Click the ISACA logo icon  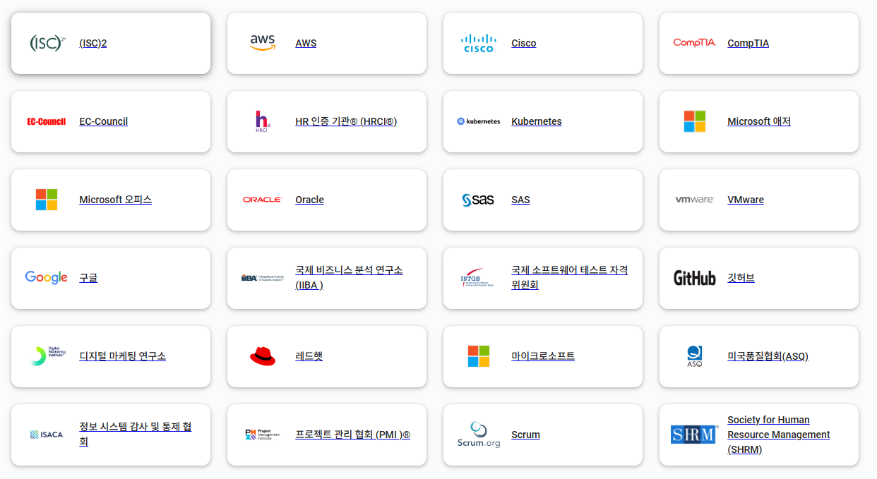[x=47, y=435]
